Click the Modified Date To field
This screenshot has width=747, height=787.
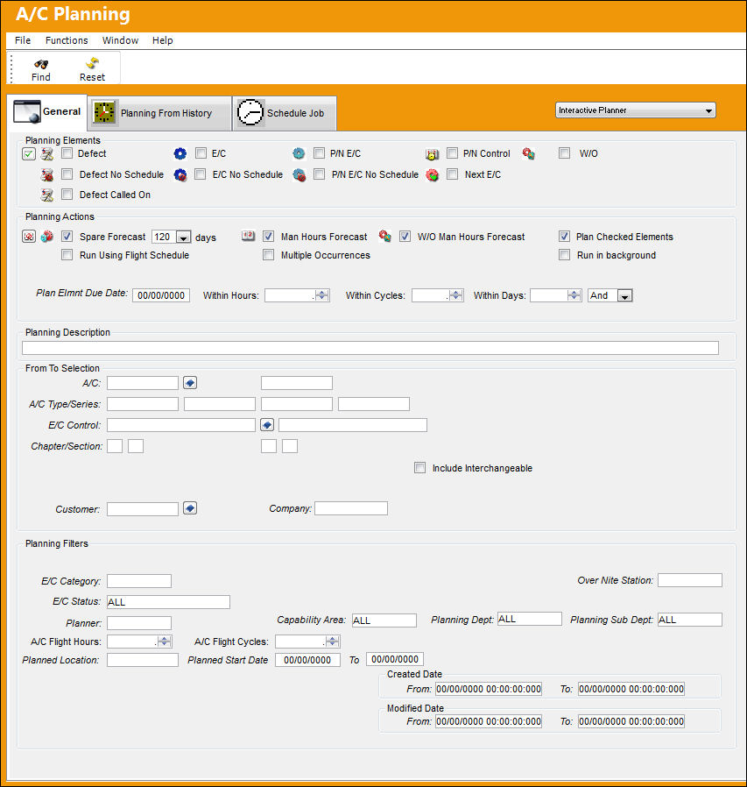click(x=631, y=721)
